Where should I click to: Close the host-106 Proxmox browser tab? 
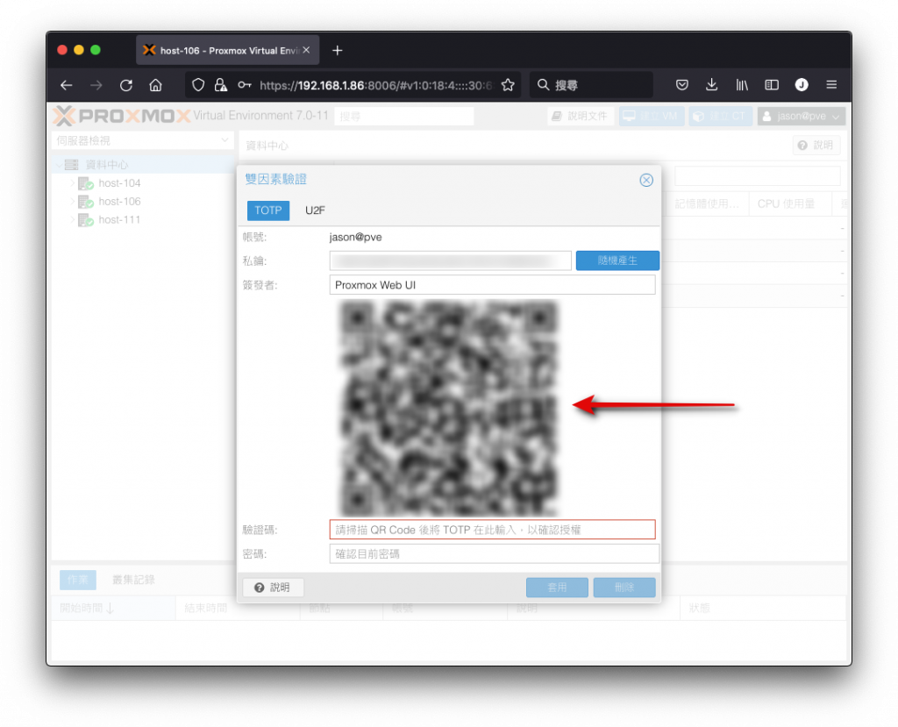(306, 50)
